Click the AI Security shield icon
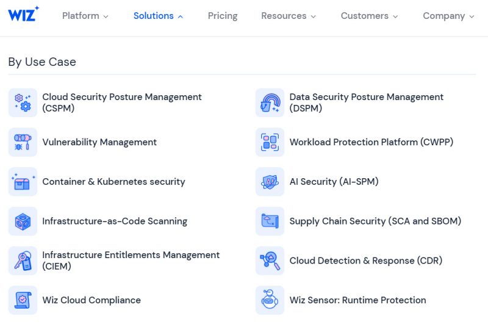 [270, 182]
